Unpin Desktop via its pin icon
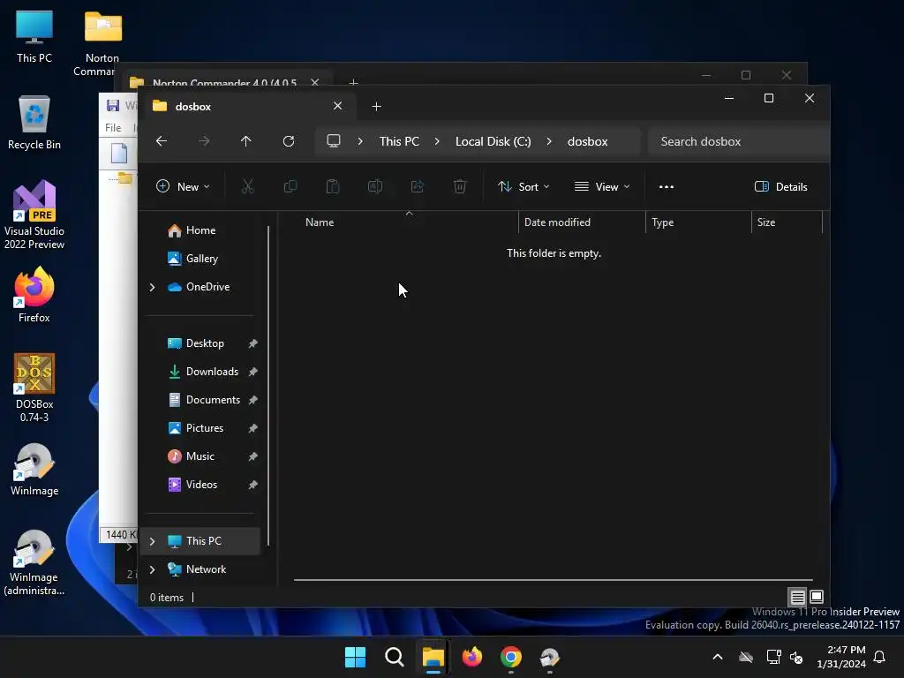 pos(252,343)
